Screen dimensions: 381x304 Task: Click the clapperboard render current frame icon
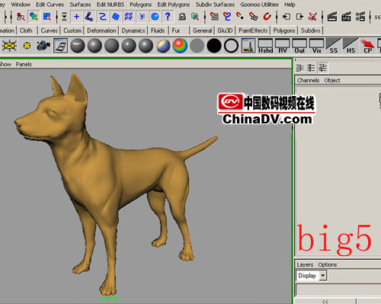[x=331, y=17]
